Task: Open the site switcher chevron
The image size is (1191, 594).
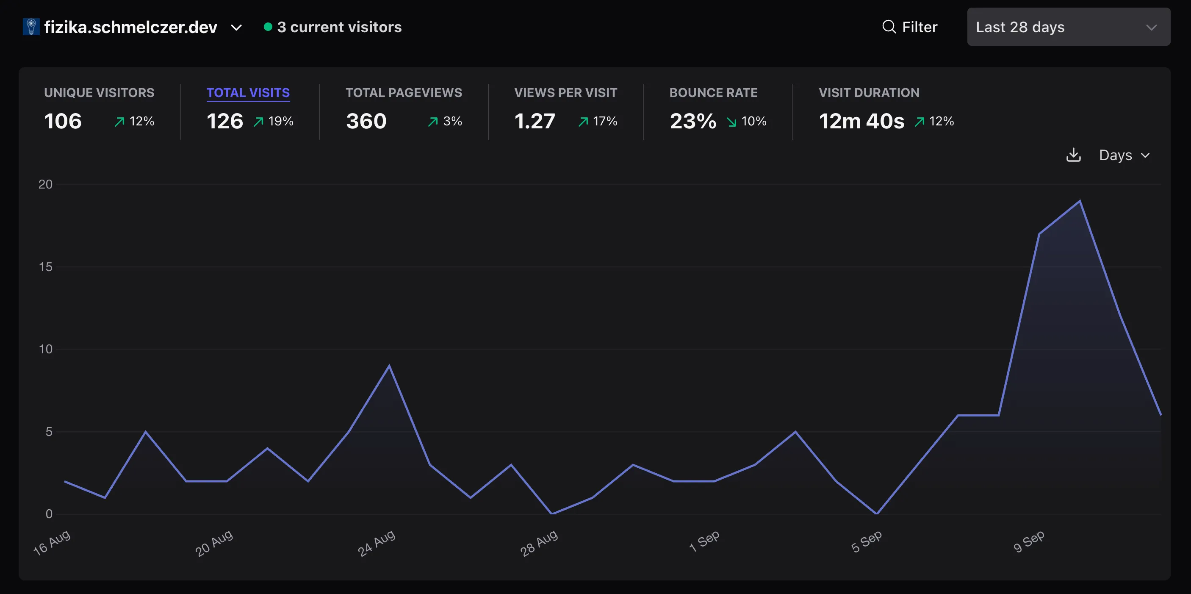Action: pos(236,28)
